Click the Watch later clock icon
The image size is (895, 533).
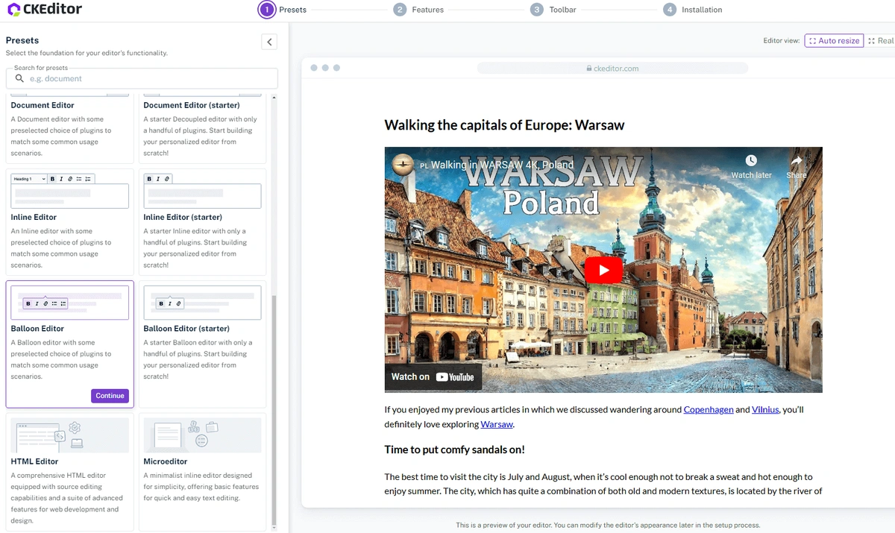point(751,161)
